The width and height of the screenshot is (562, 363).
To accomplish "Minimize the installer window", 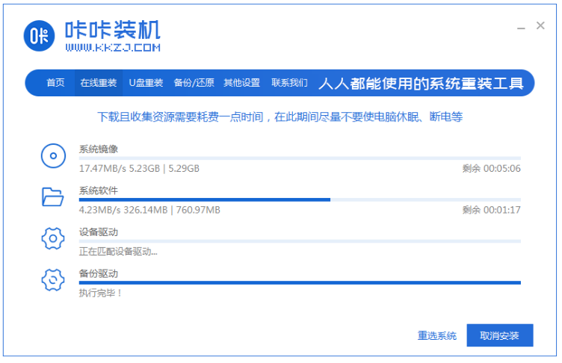I will coord(521,26).
